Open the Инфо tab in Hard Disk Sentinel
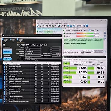The width and height of the screenshot is (111, 111). point(91,30)
